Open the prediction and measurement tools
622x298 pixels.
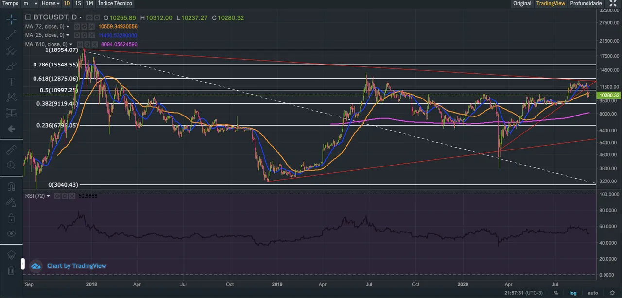tap(11, 113)
